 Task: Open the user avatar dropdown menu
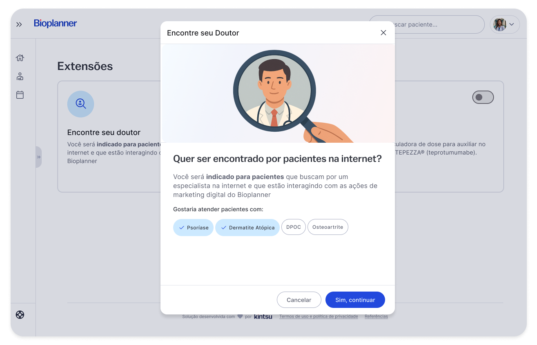coord(505,24)
